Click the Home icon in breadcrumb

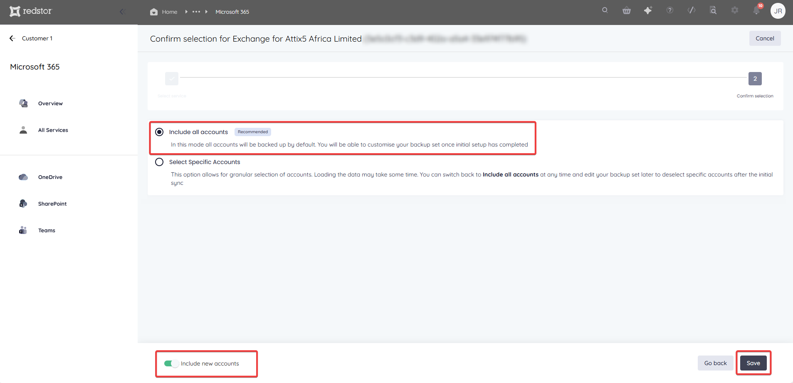tap(154, 12)
